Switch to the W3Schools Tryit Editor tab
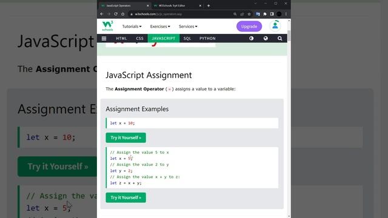 pyautogui.click(x=176, y=5)
